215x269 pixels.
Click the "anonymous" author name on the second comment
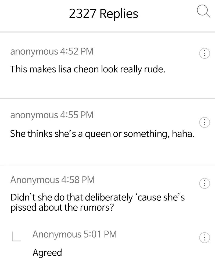coord(34,115)
